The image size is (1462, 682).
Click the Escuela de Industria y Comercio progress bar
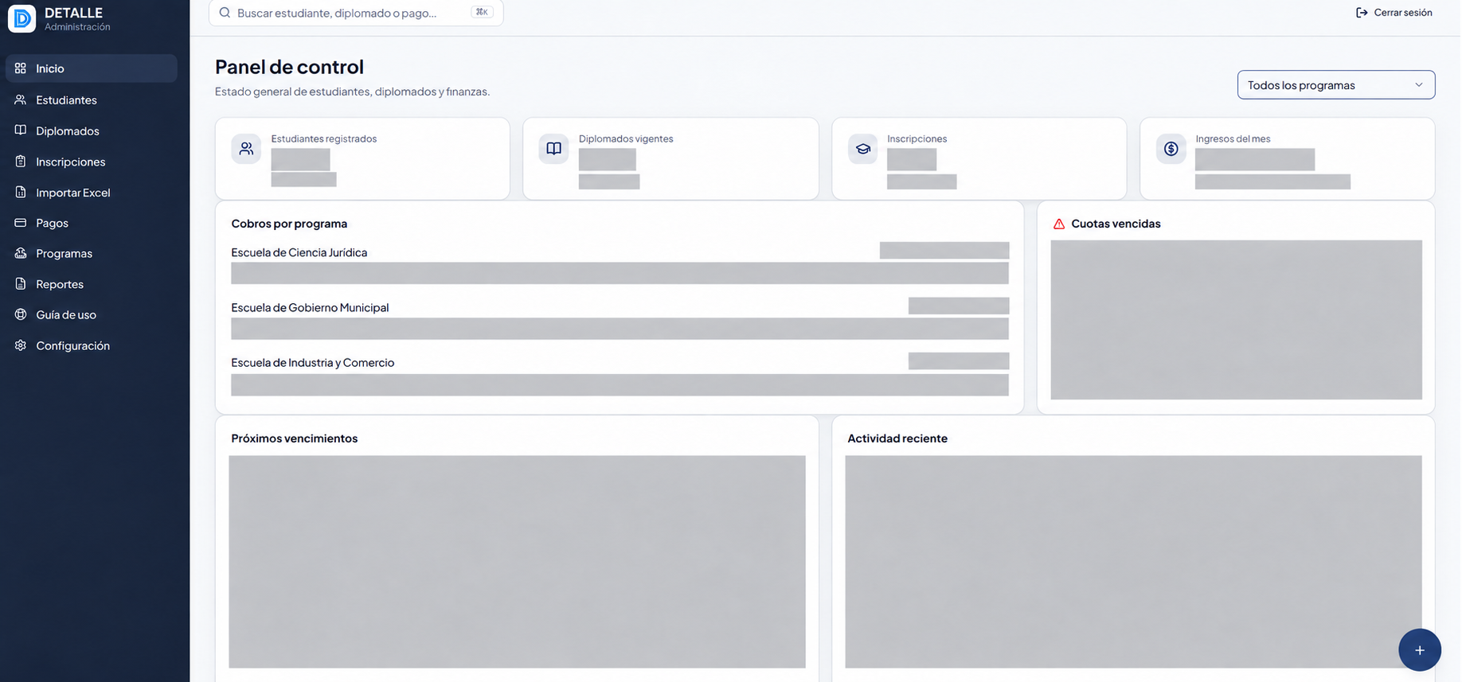620,385
